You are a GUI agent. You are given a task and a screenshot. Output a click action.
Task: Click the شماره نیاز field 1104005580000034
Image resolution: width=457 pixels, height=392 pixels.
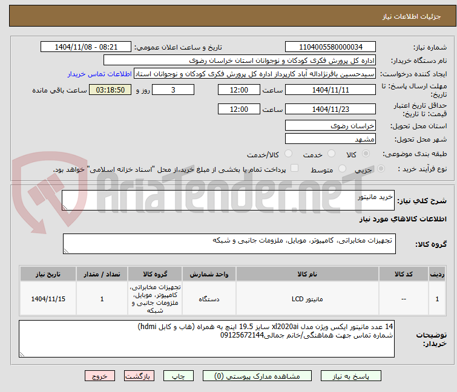coord(330,47)
